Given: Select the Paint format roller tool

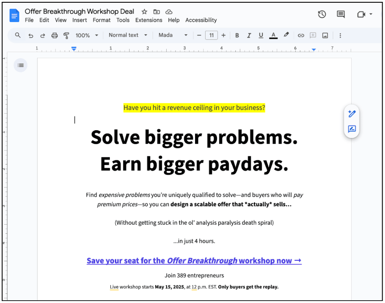Looking at the screenshot, I should coord(66,35).
